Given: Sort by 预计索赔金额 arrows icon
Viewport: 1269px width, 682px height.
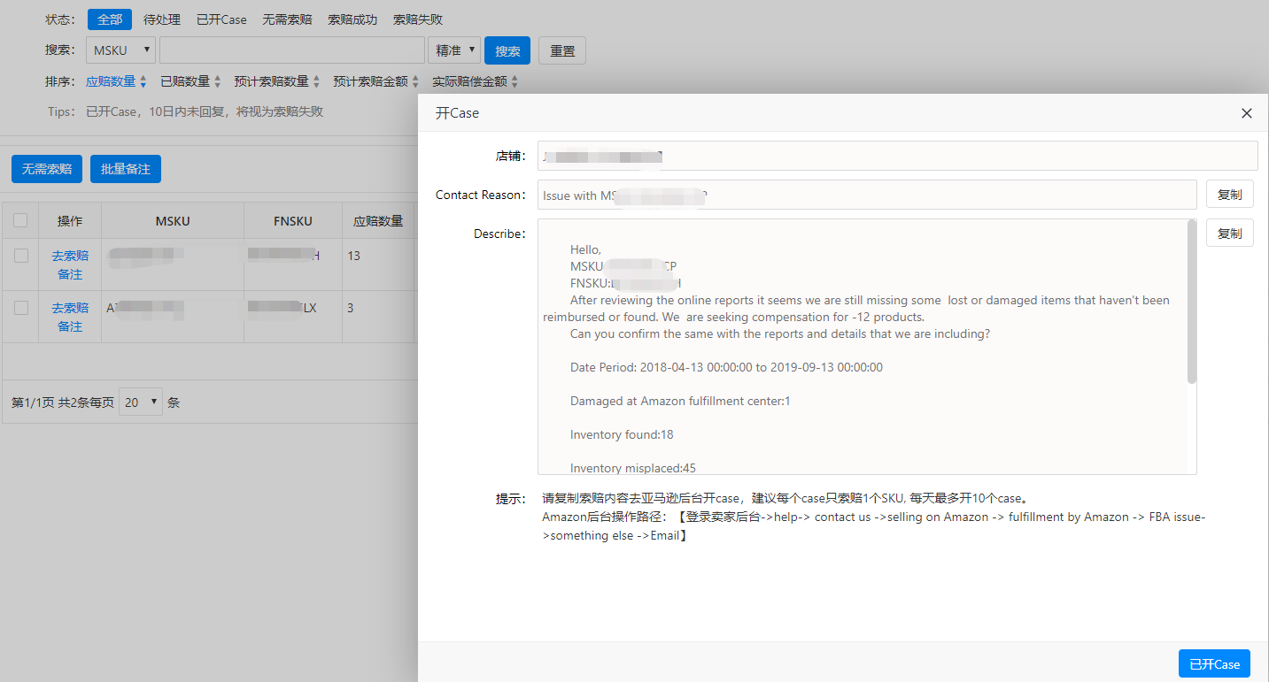Looking at the screenshot, I should tap(415, 82).
